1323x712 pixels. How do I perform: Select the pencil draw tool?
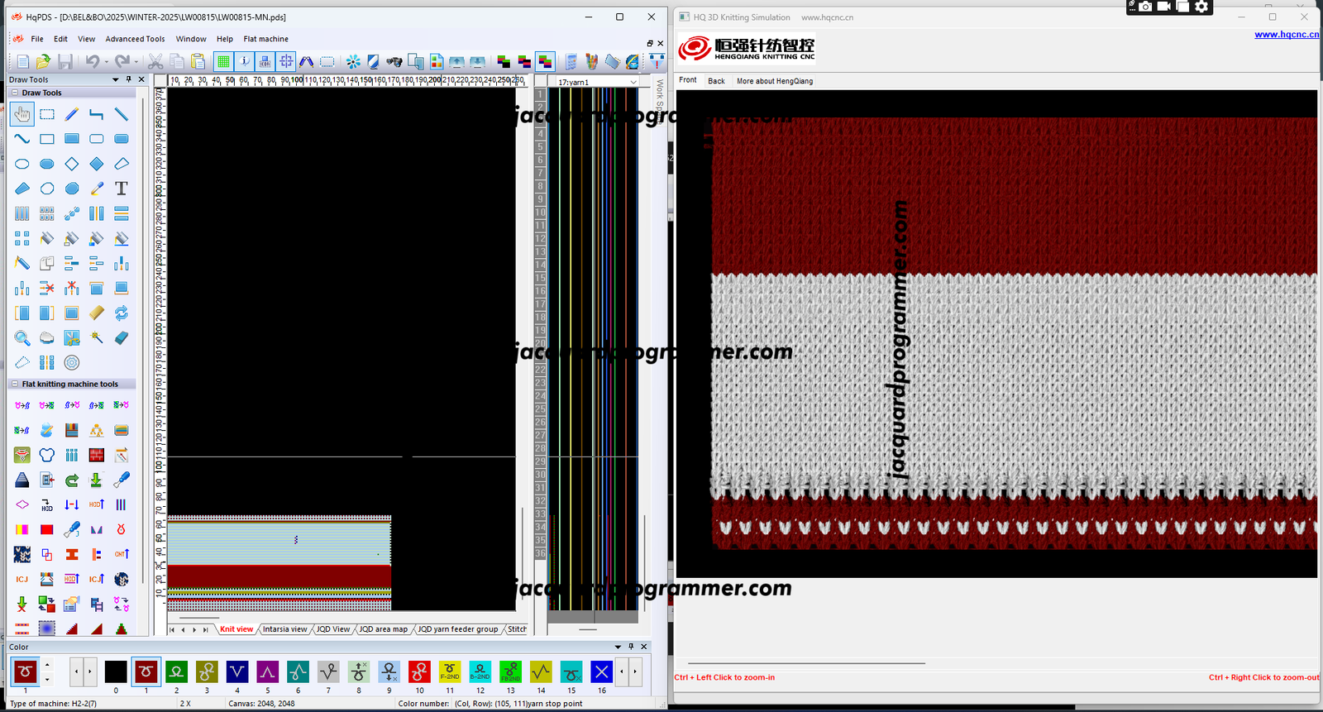[72, 114]
